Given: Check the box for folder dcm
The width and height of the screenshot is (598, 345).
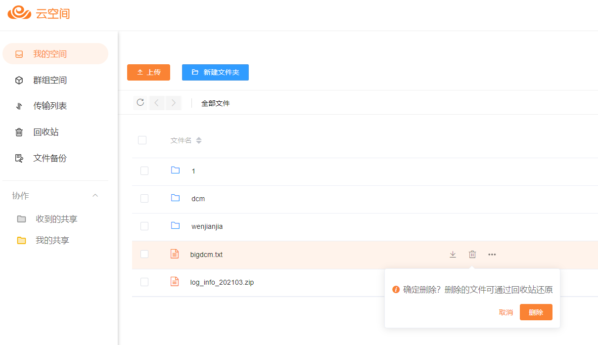Looking at the screenshot, I should 144,199.
